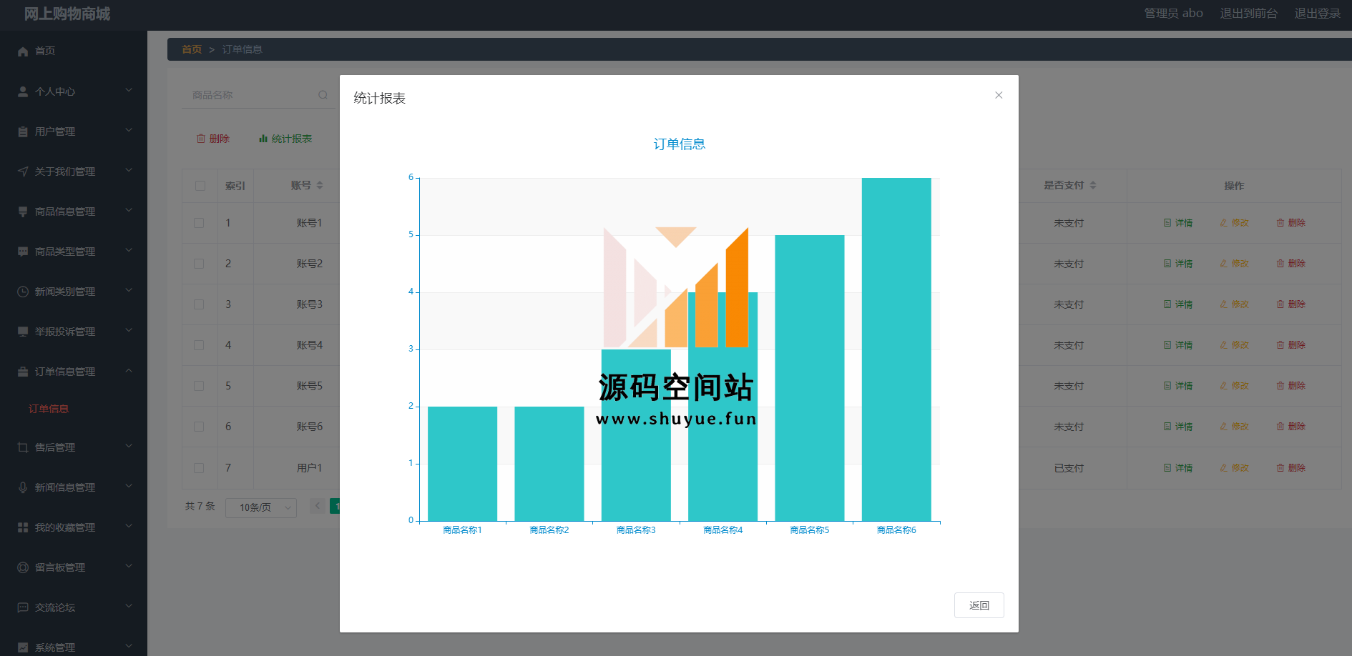Viewport: 1352px width, 656px height.
Task: Click the 商品名称1 bar in the chart
Action: (x=462, y=464)
